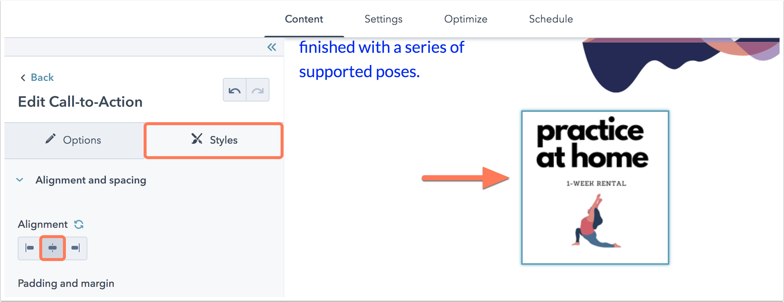
Task: Open the Content tab
Action: point(304,19)
